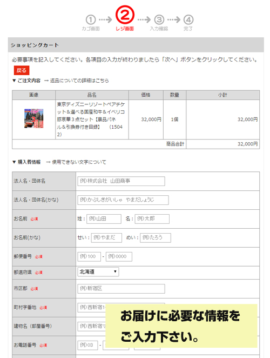The height and width of the screenshot is (358, 270).
Task: Focus the second postal code field 例)0000
Action: [119, 257]
